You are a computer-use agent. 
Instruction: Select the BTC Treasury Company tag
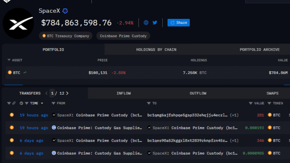[x=66, y=36]
